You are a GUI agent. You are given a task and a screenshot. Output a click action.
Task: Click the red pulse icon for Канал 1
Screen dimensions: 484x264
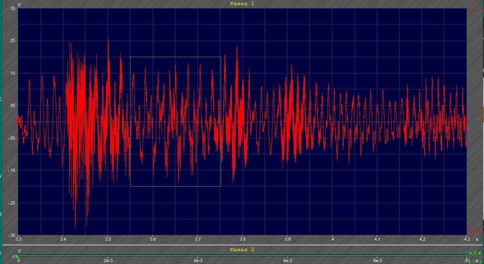tap(475, 231)
